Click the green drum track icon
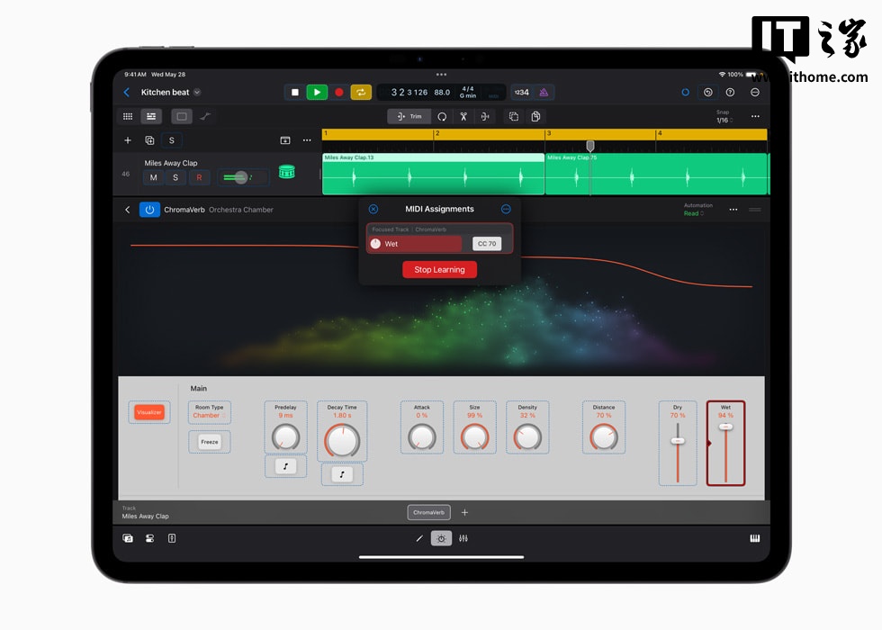The width and height of the screenshot is (882, 630). pyautogui.click(x=287, y=171)
